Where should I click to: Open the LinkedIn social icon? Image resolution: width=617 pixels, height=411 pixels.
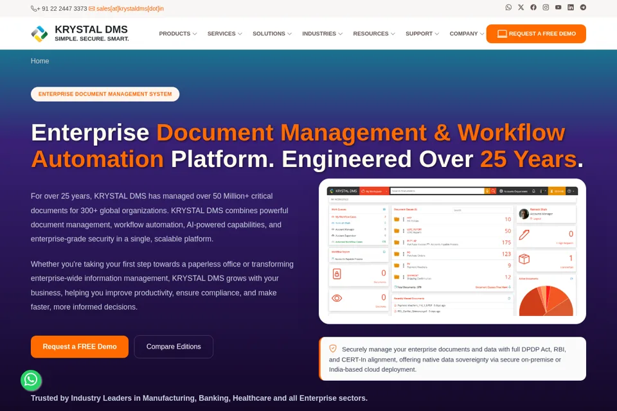[x=571, y=7]
